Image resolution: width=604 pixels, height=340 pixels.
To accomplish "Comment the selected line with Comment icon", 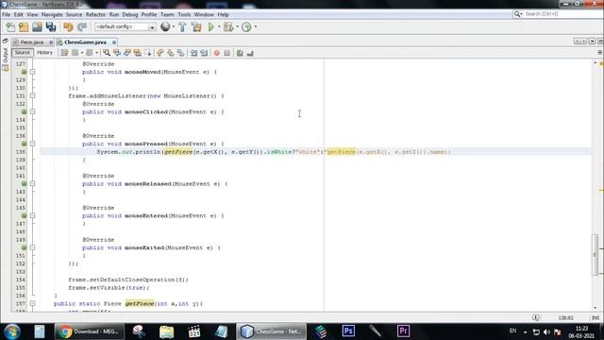I will click(240, 53).
